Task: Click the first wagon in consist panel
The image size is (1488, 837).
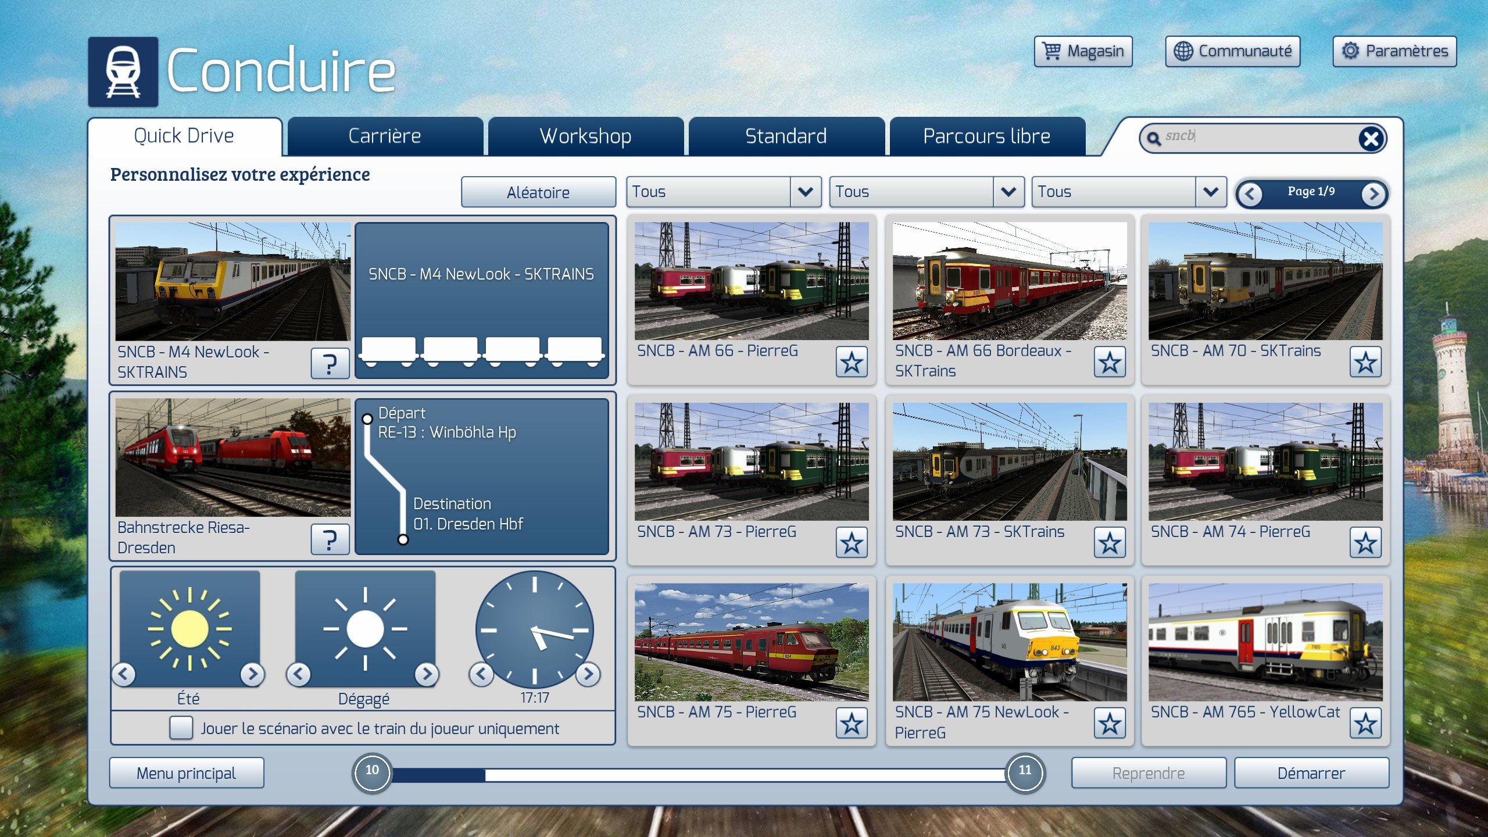Action: coord(388,351)
